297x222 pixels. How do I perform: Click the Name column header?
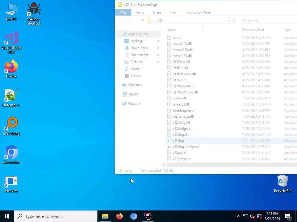point(202,30)
